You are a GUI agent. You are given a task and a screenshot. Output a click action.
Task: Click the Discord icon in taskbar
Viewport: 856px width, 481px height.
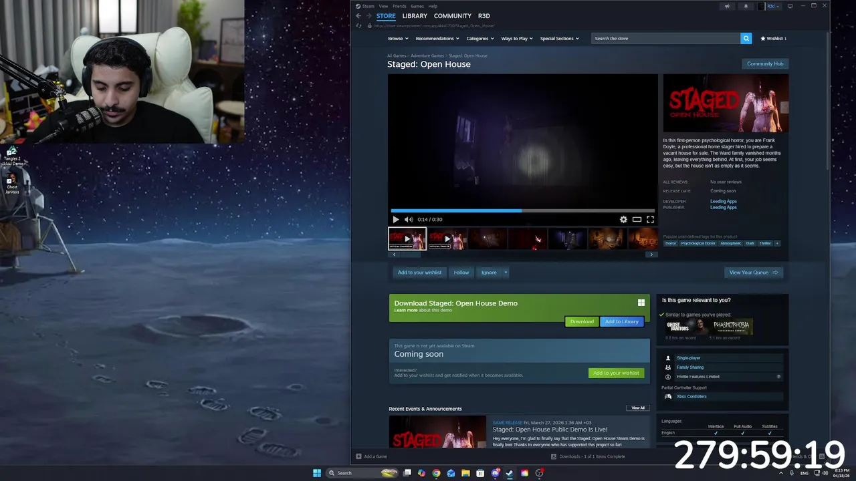tap(495, 473)
